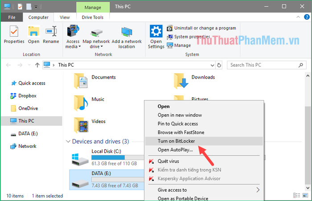Choose Turn on BitLocker

tap(204, 141)
